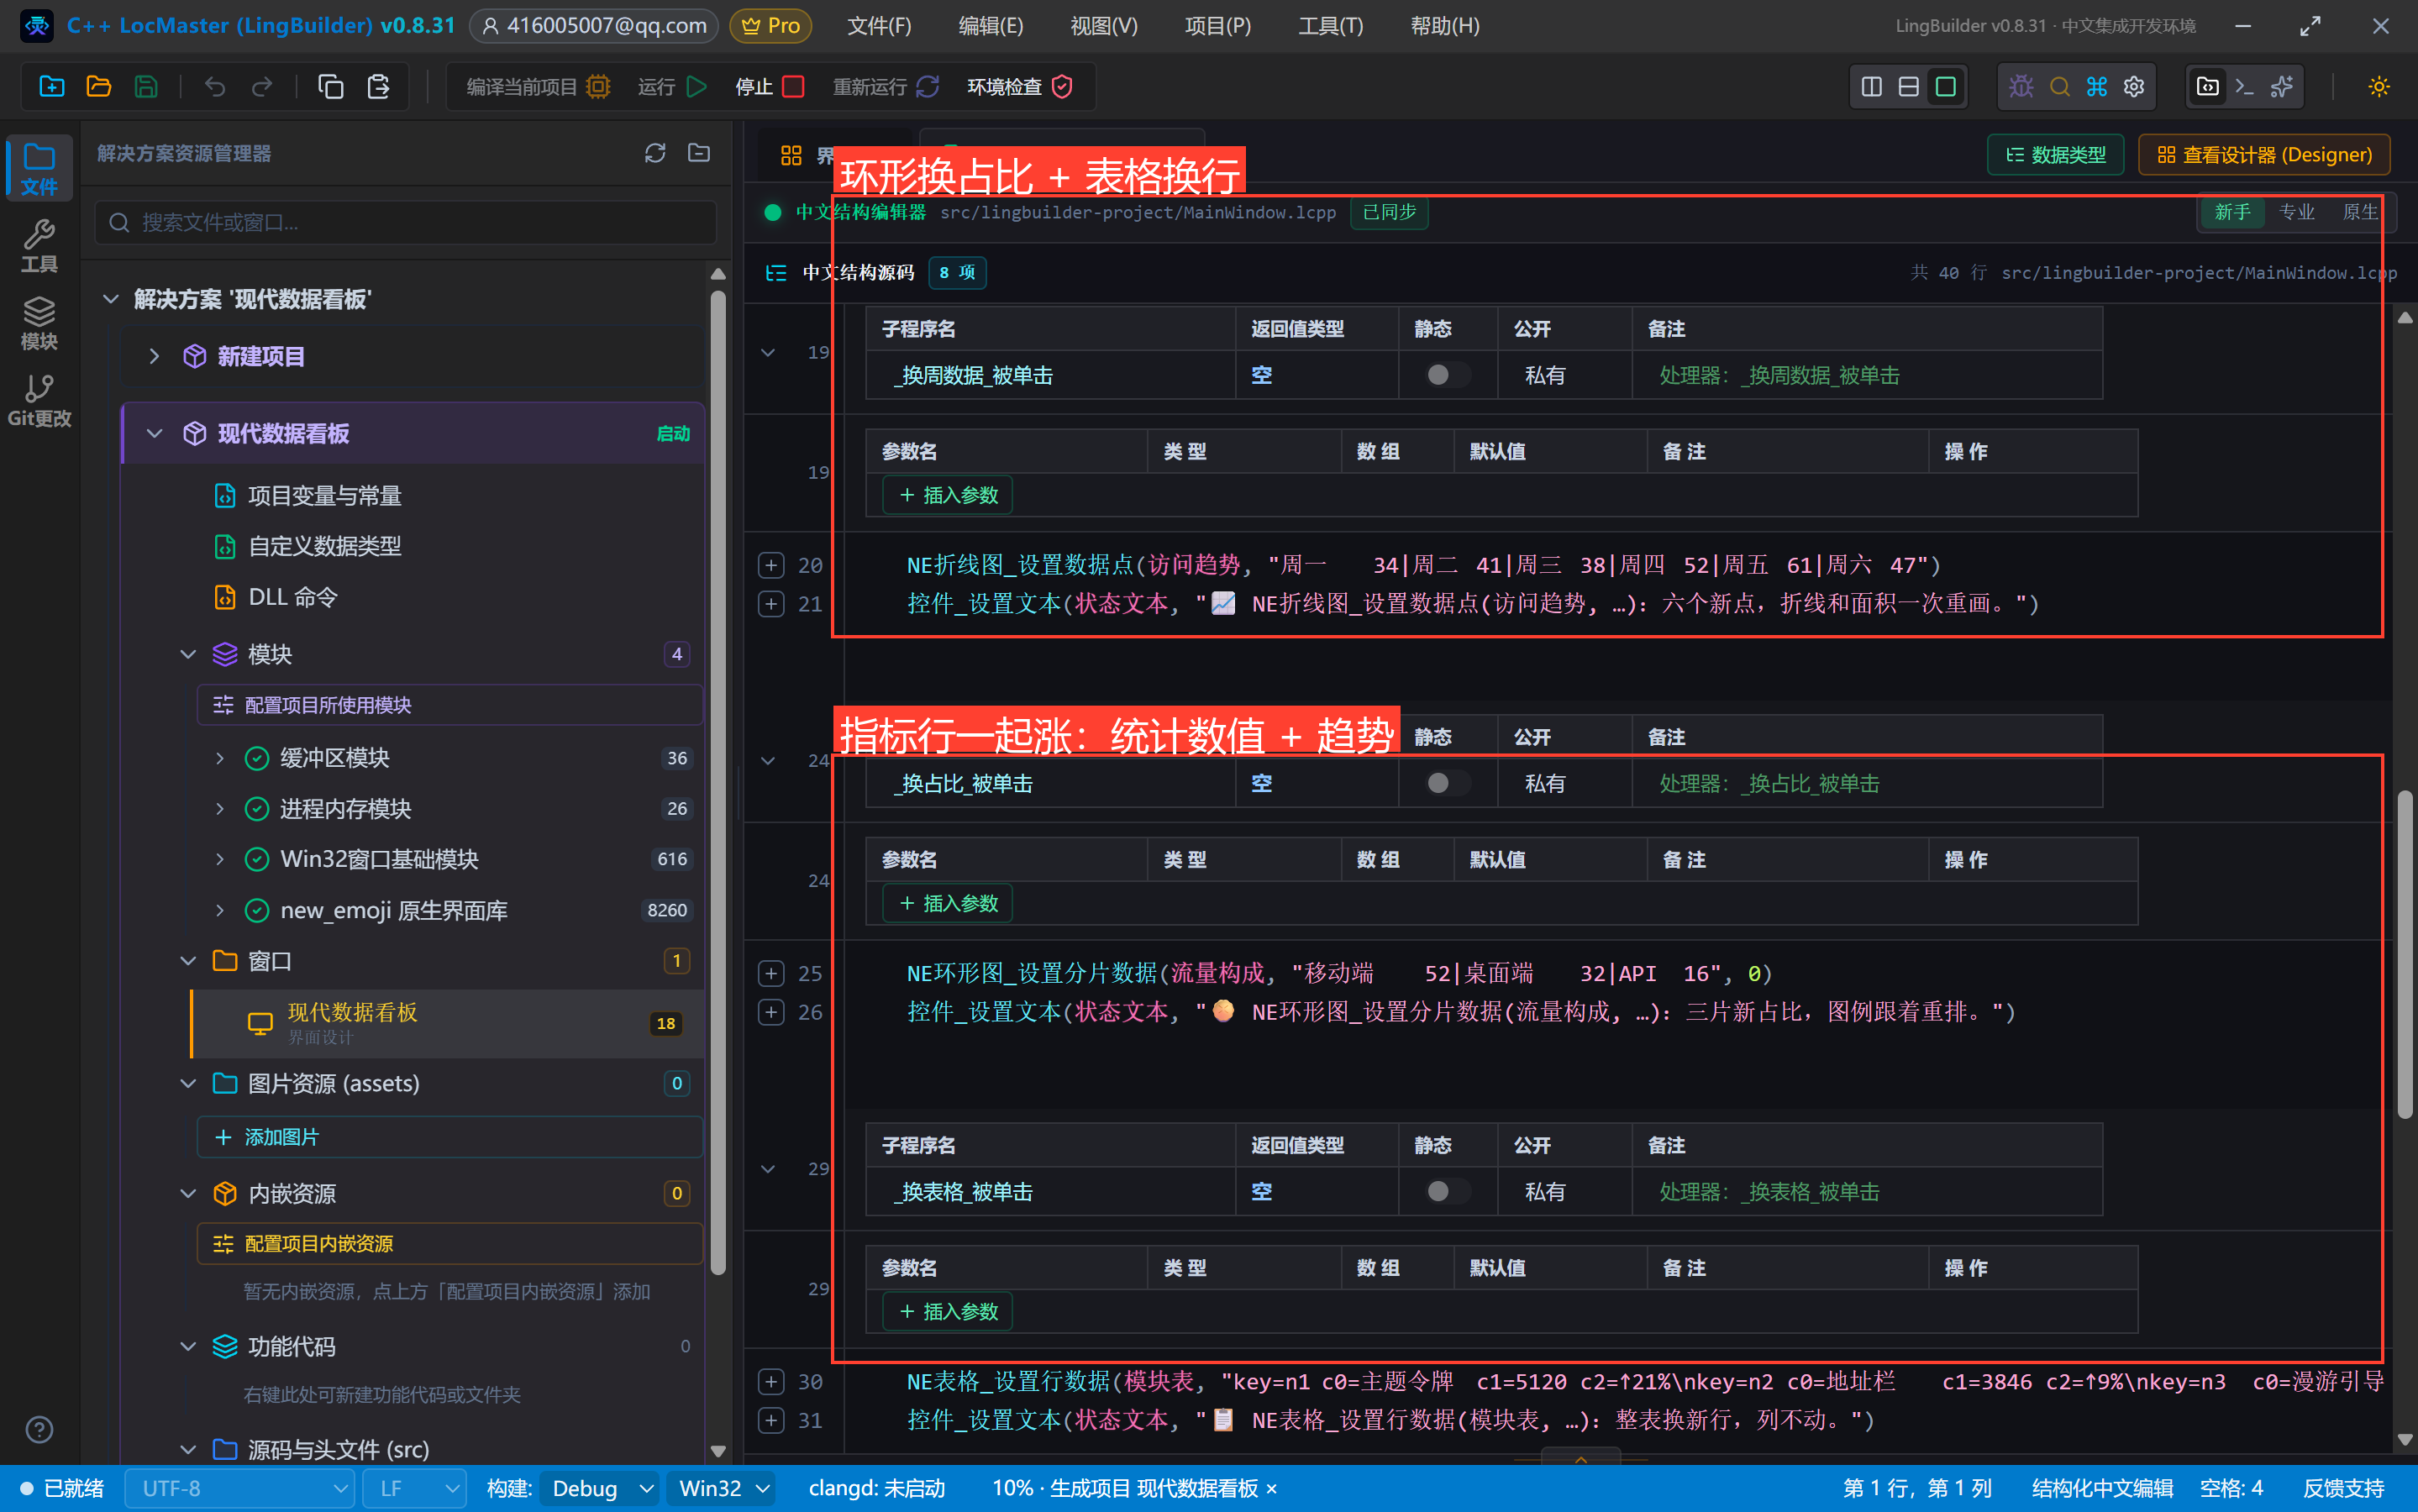Click the refresh icon in solution explorer
The height and width of the screenshot is (1512, 2418).
click(655, 153)
